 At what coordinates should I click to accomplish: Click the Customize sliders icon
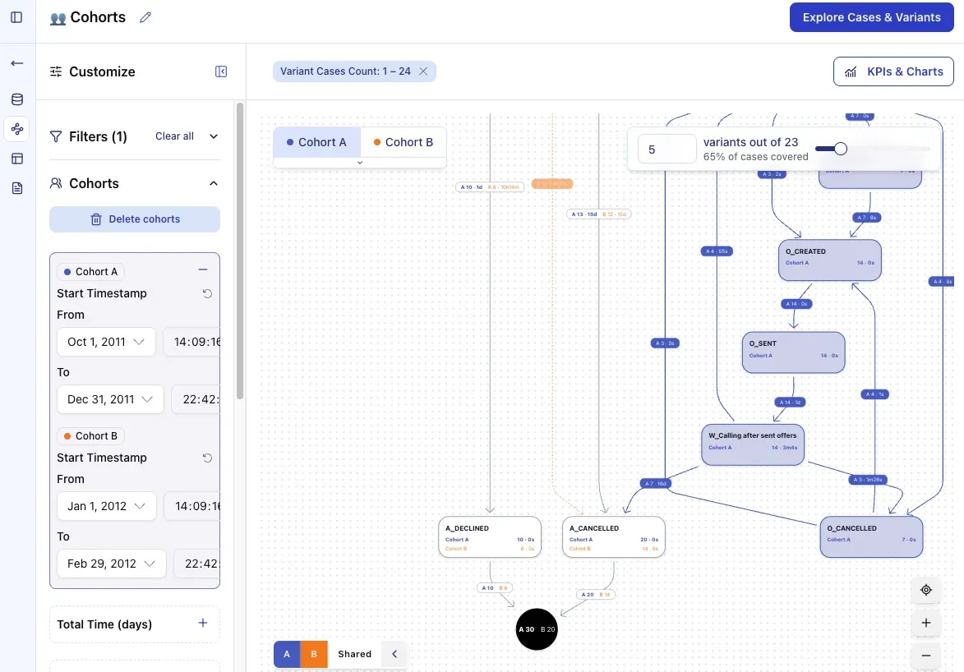pyautogui.click(x=56, y=71)
